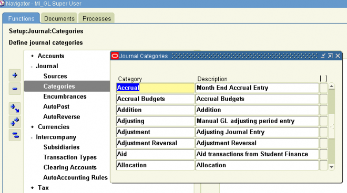
Task: Click the scroll down arrow in category list
Action: click(331, 167)
